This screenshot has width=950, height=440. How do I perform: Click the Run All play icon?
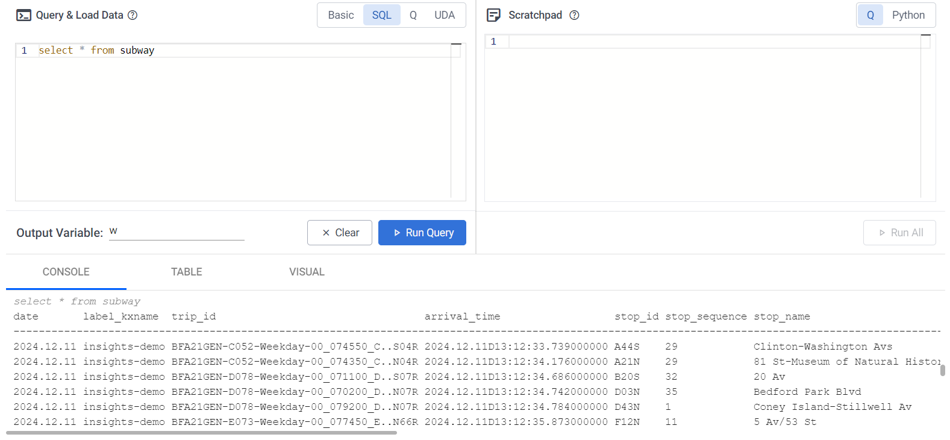pos(882,232)
